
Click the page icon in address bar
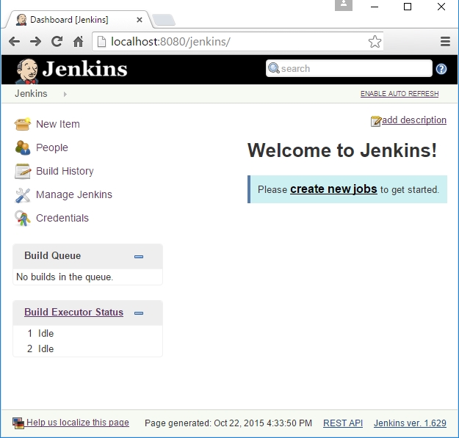101,42
